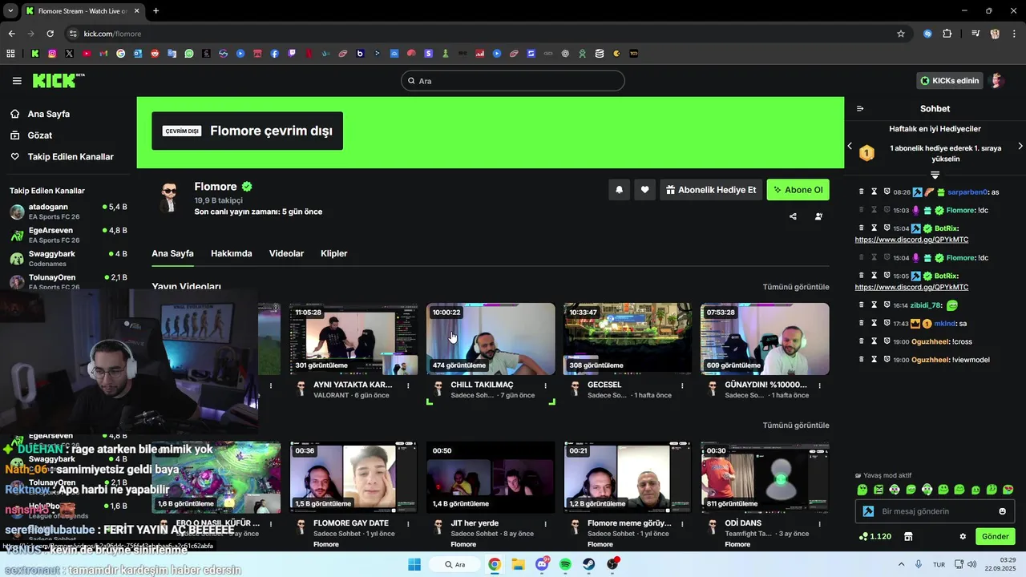Collapse the Haftalık en iyi Hediyeciler section
Image resolution: width=1026 pixels, height=577 pixels.
[x=935, y=175]
